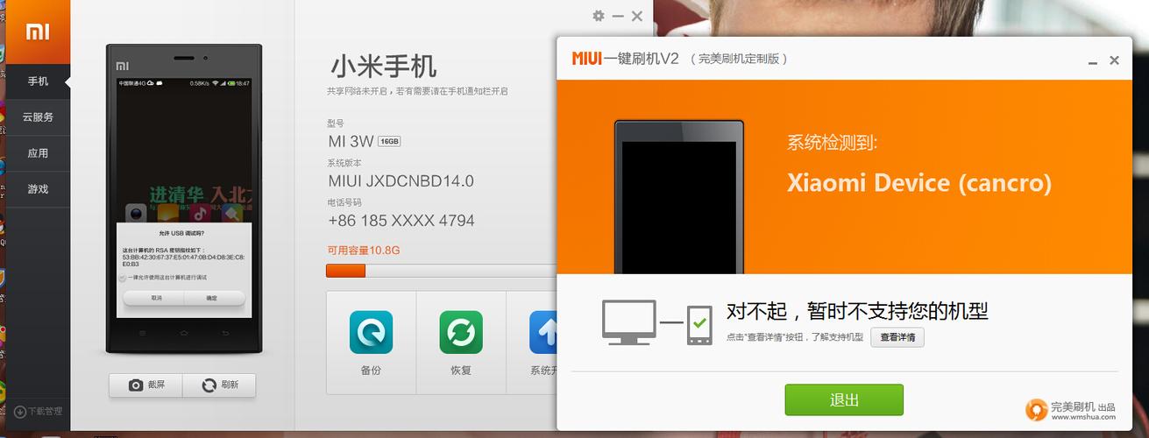
Task: Tap the phone's home navigation key
Action: point(184,334)
